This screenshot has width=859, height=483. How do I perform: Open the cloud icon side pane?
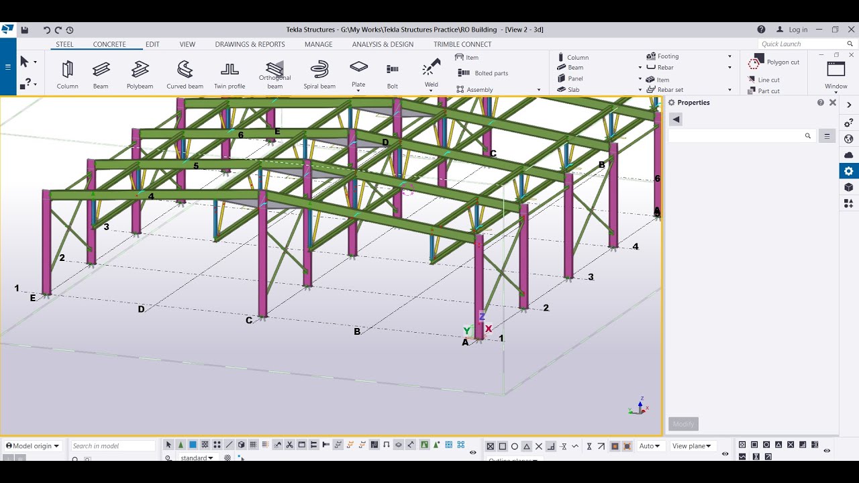pos(849,155)
